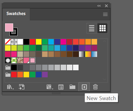
Task: Open the Swatches panel menu
Action: (x=105, y=14)
